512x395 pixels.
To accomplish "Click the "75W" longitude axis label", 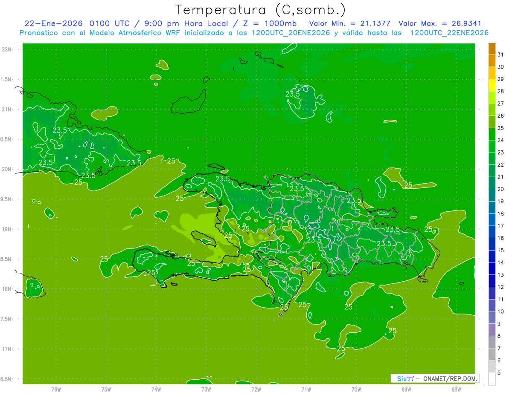I will (x=106, y=389).
